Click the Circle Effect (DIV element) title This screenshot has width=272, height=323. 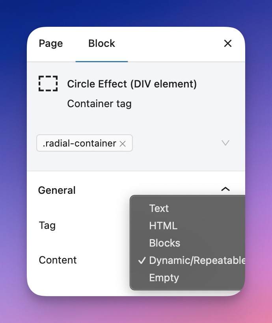pyautogui.click(x=132, y=84)
